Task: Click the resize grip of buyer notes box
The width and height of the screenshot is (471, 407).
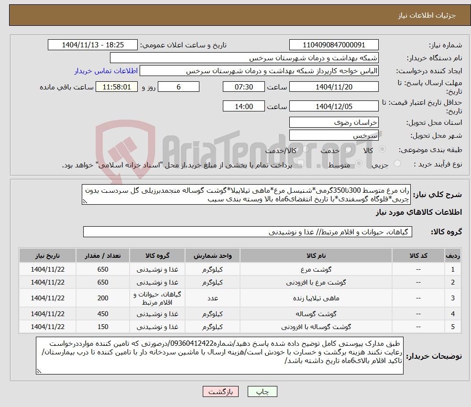Action: [39, 371]
